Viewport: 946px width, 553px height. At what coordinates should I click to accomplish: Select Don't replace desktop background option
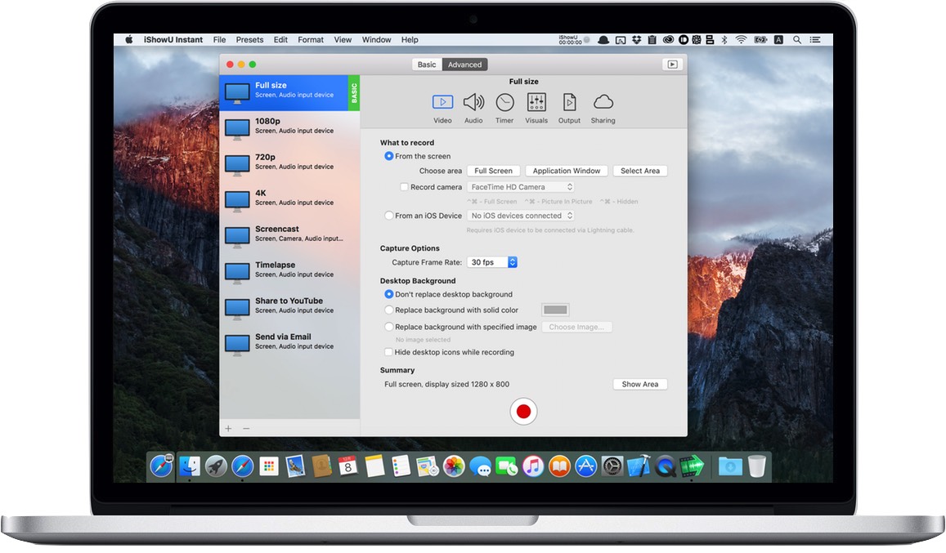388,294
